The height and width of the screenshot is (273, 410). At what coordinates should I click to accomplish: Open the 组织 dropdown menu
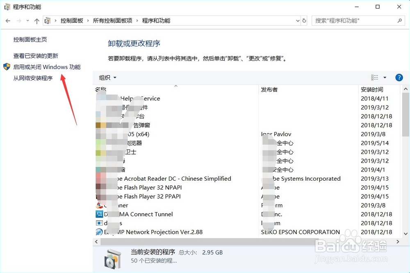tap(107, 77)
